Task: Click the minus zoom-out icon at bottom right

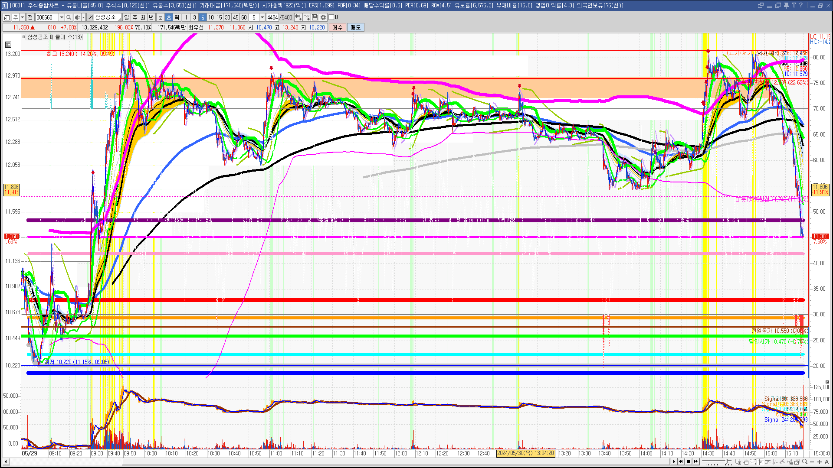Action: click(812, 462)
